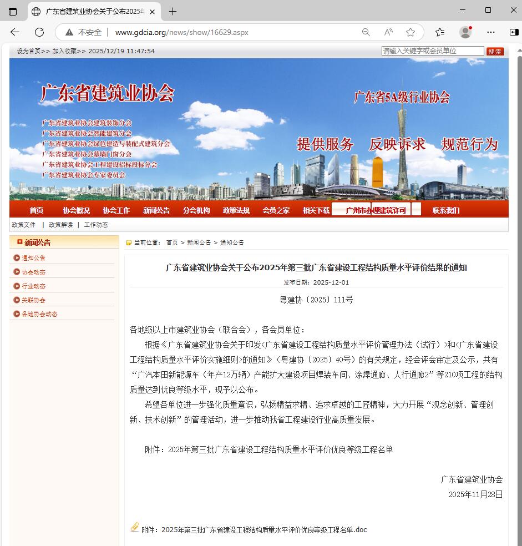This screenshot has height=546, width=522.
Task: Activate the read aloud icon
Action: tap(388, 32)
